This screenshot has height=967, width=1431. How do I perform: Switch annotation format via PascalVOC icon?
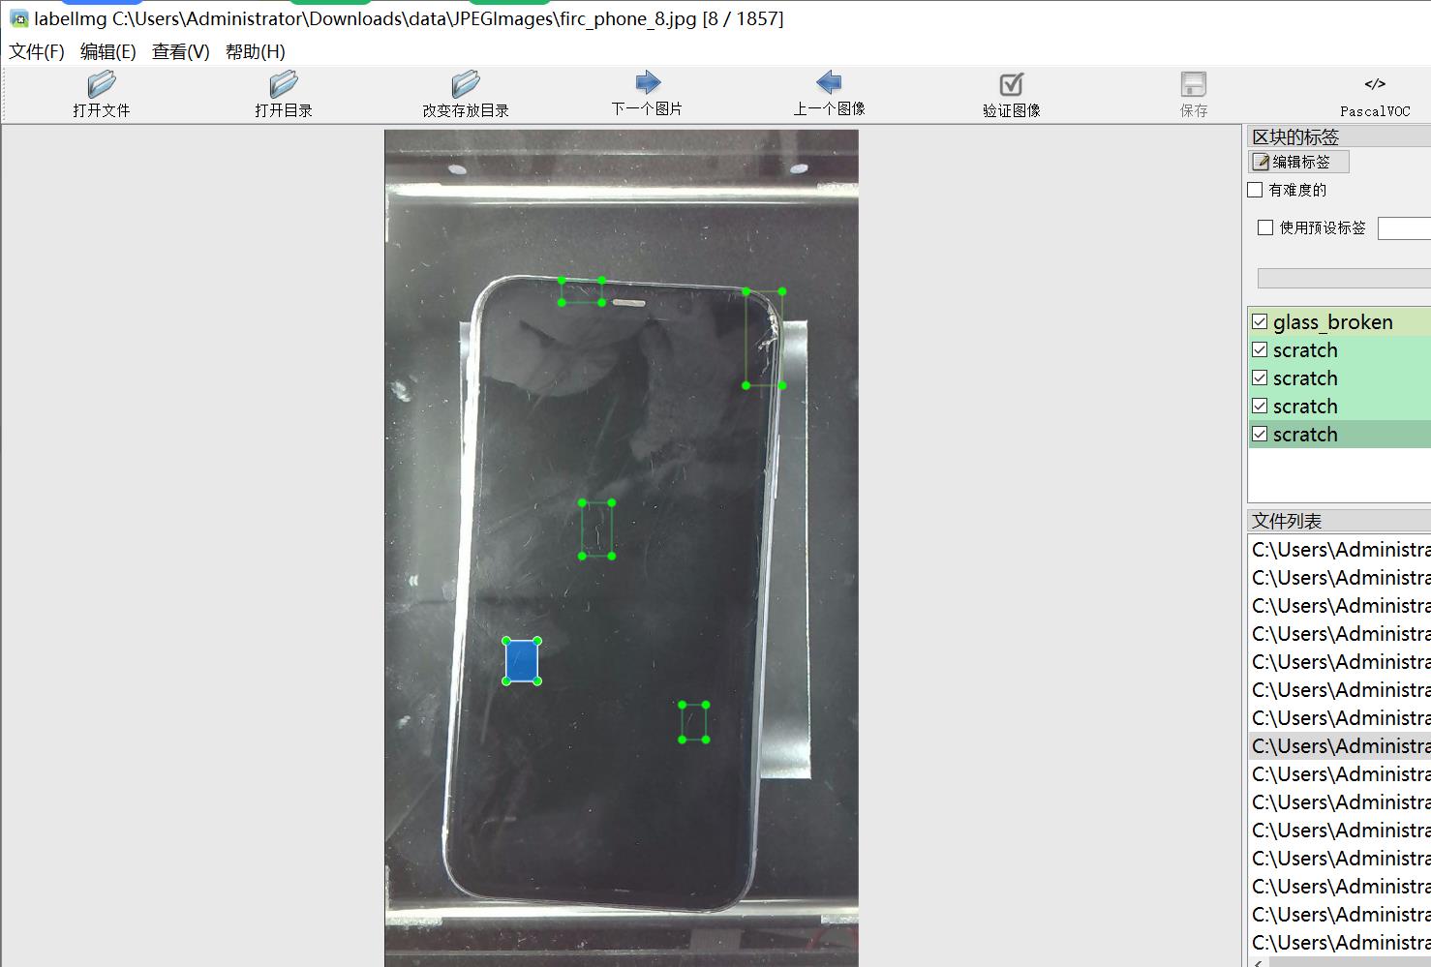pos(1375,84)
